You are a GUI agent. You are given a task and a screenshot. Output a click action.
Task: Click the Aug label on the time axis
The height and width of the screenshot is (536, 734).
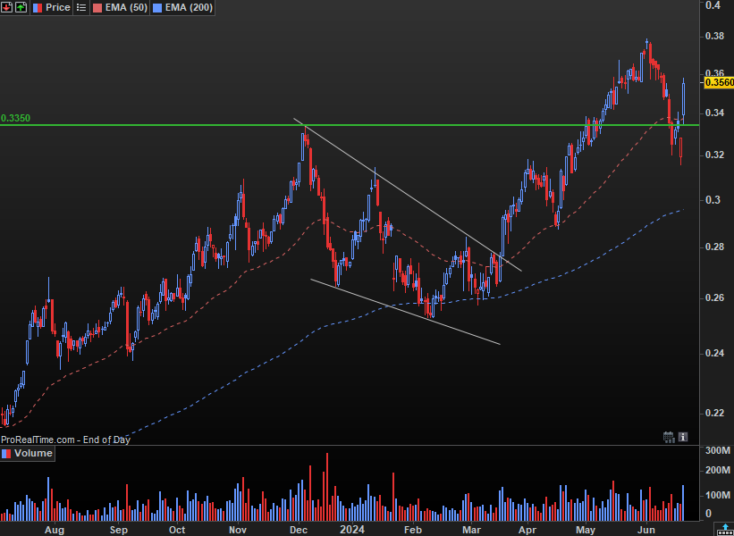pyautogui.click(x=55, y=530)
